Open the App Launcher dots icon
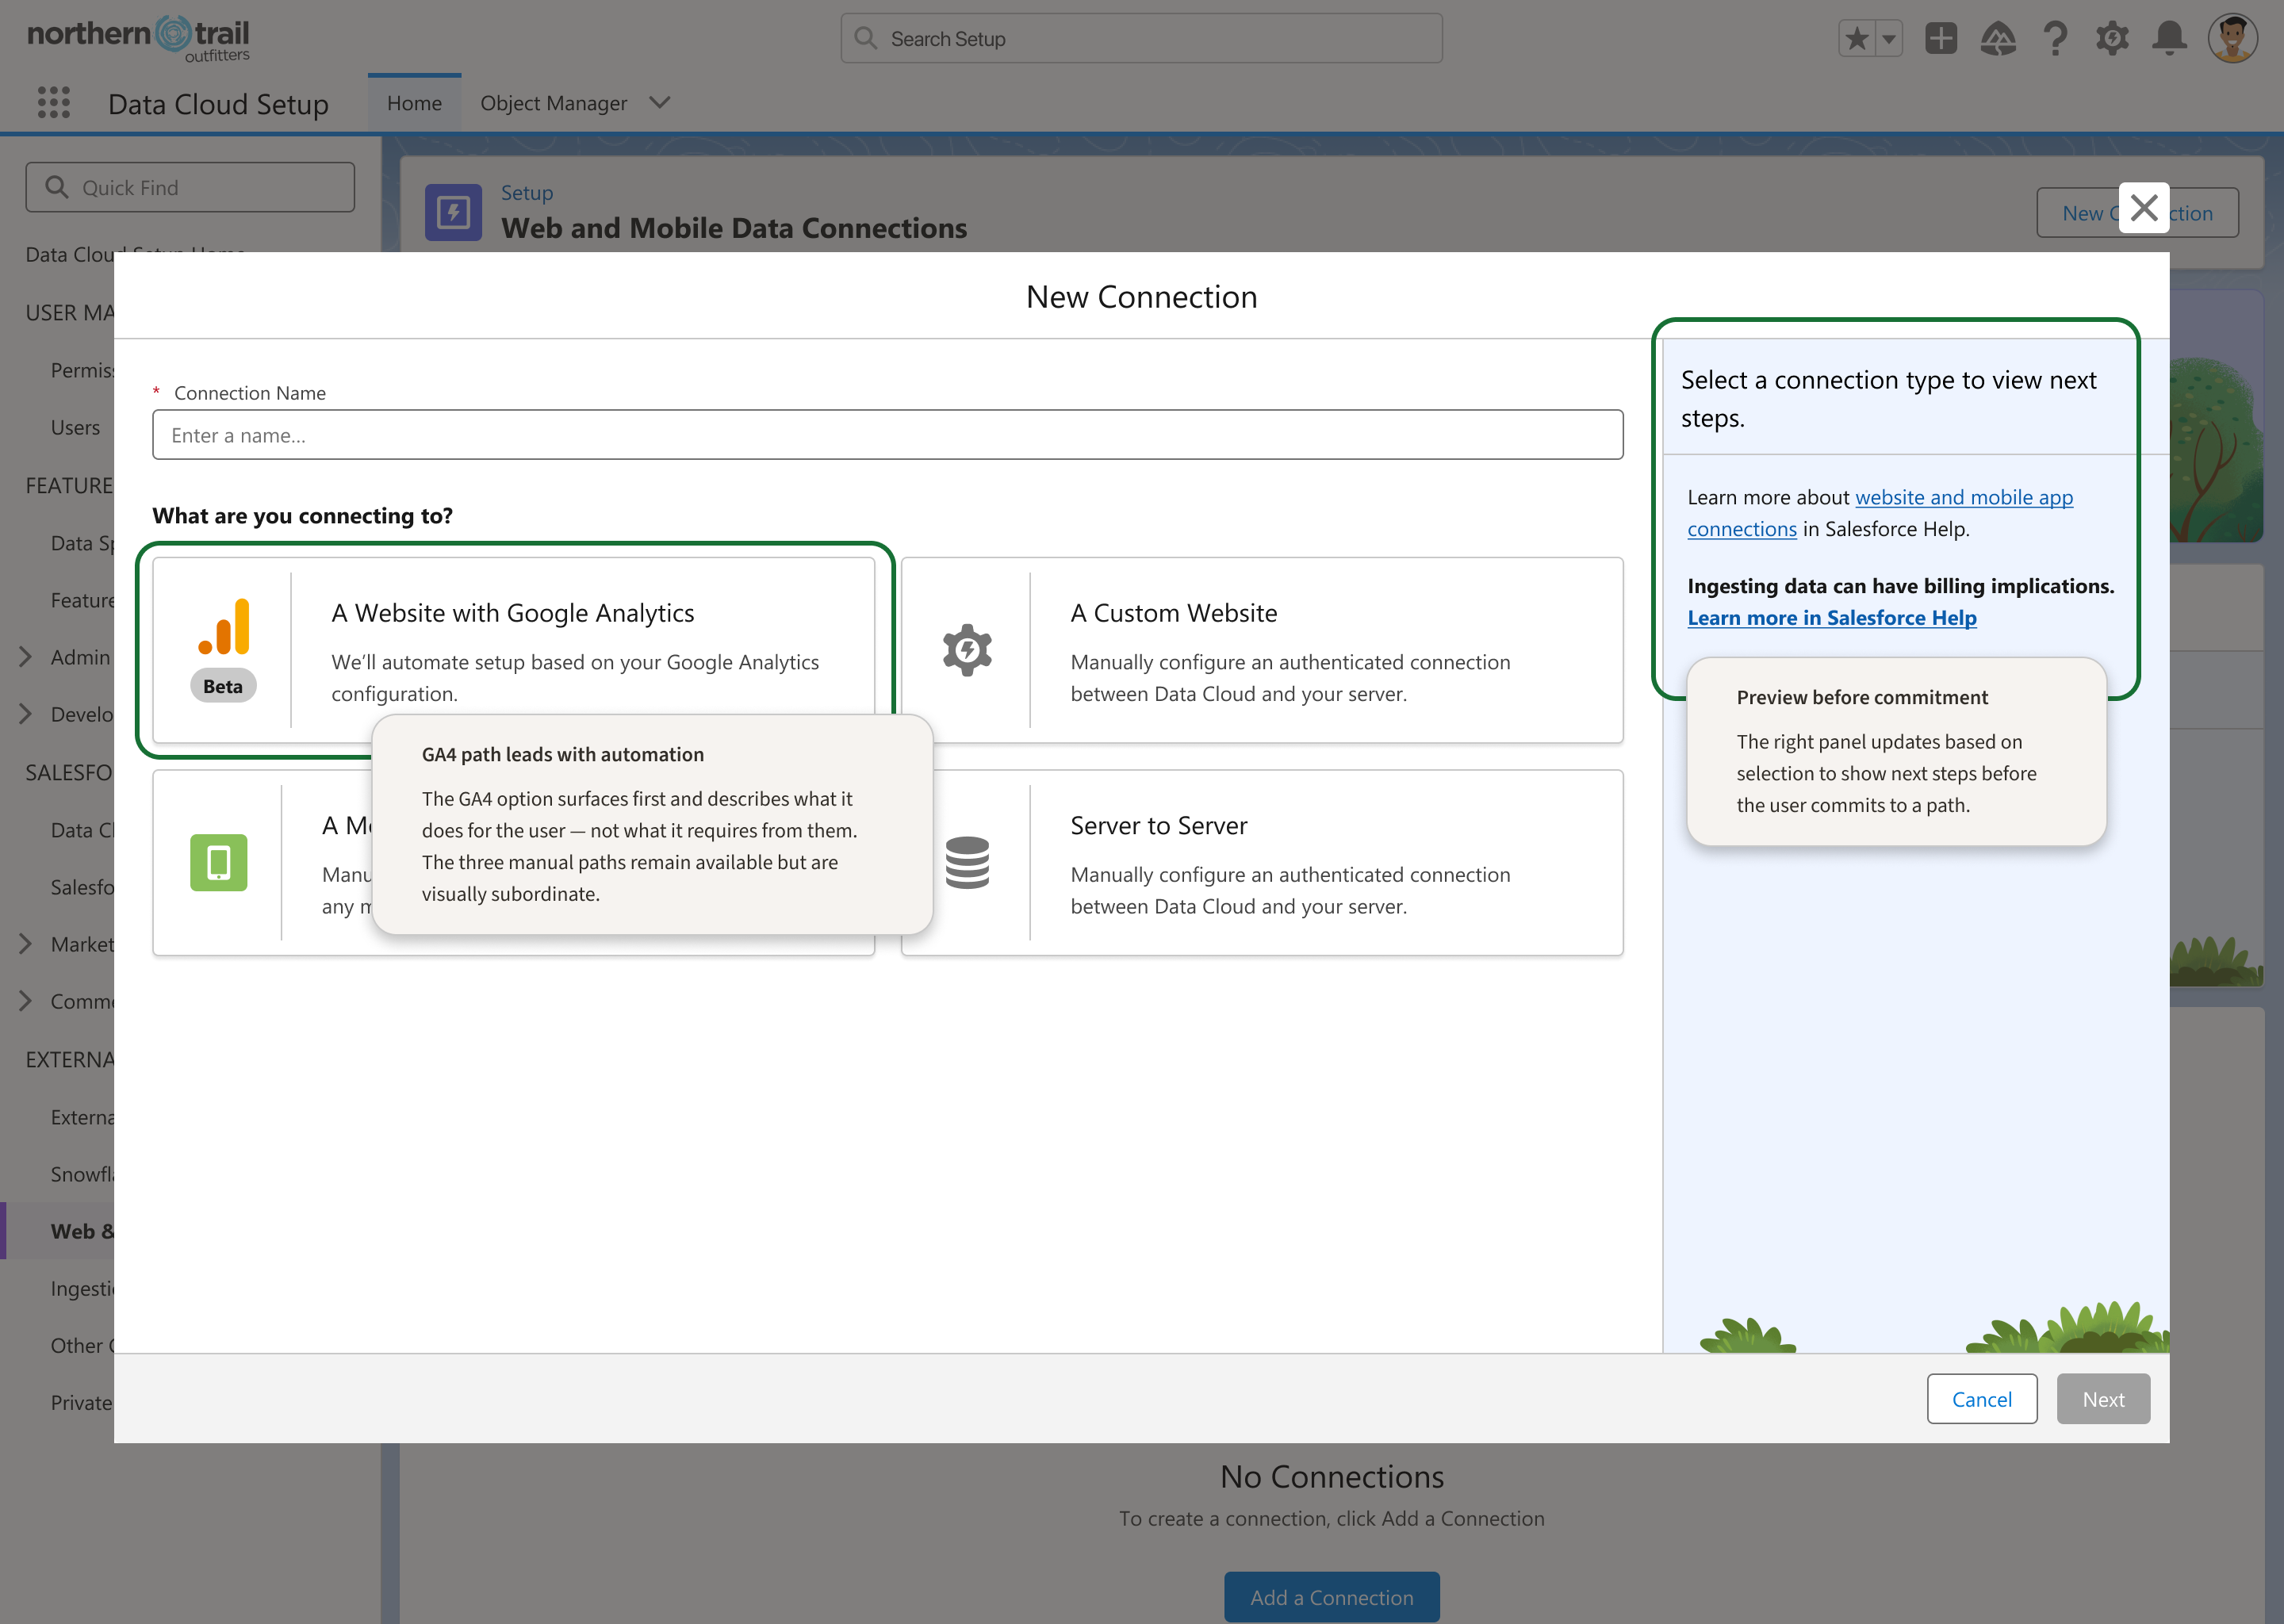 54,103
